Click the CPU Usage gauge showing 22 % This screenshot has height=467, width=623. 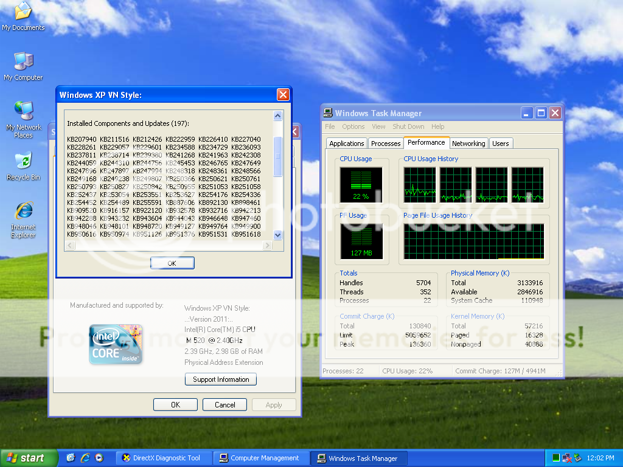tap(361, 185)
